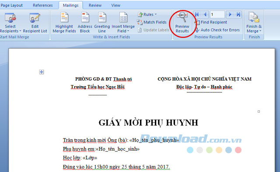Open the Finish & Merge menu

point(254,23)
